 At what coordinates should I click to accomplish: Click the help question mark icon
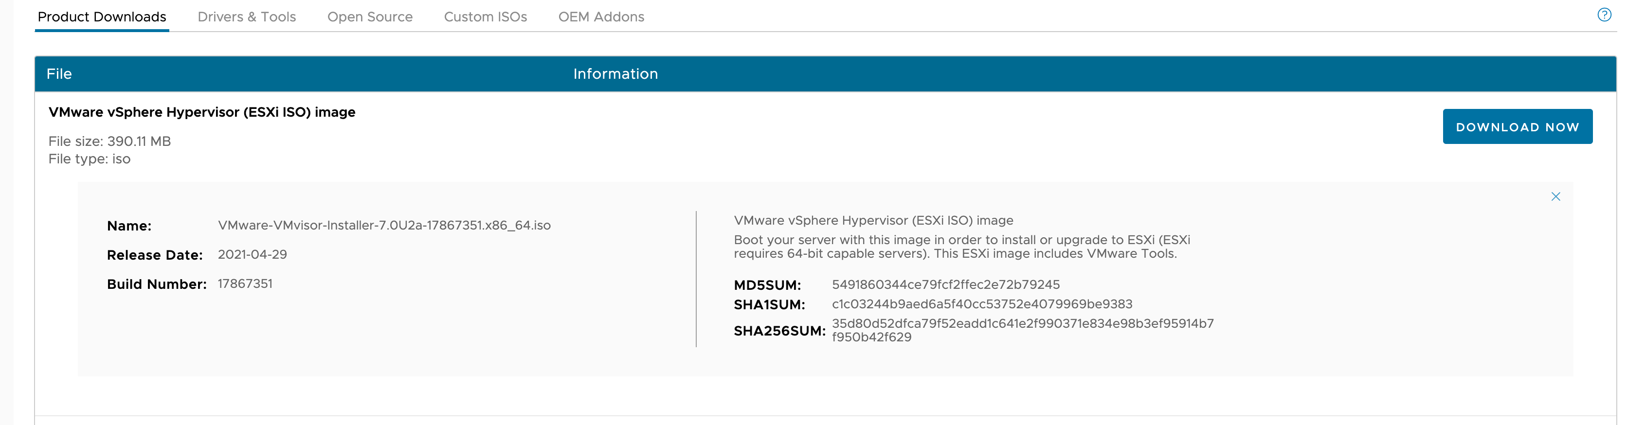tap(1604, 15)
